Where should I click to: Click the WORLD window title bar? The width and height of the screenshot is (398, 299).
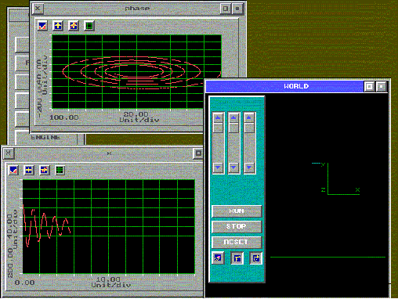284,86
